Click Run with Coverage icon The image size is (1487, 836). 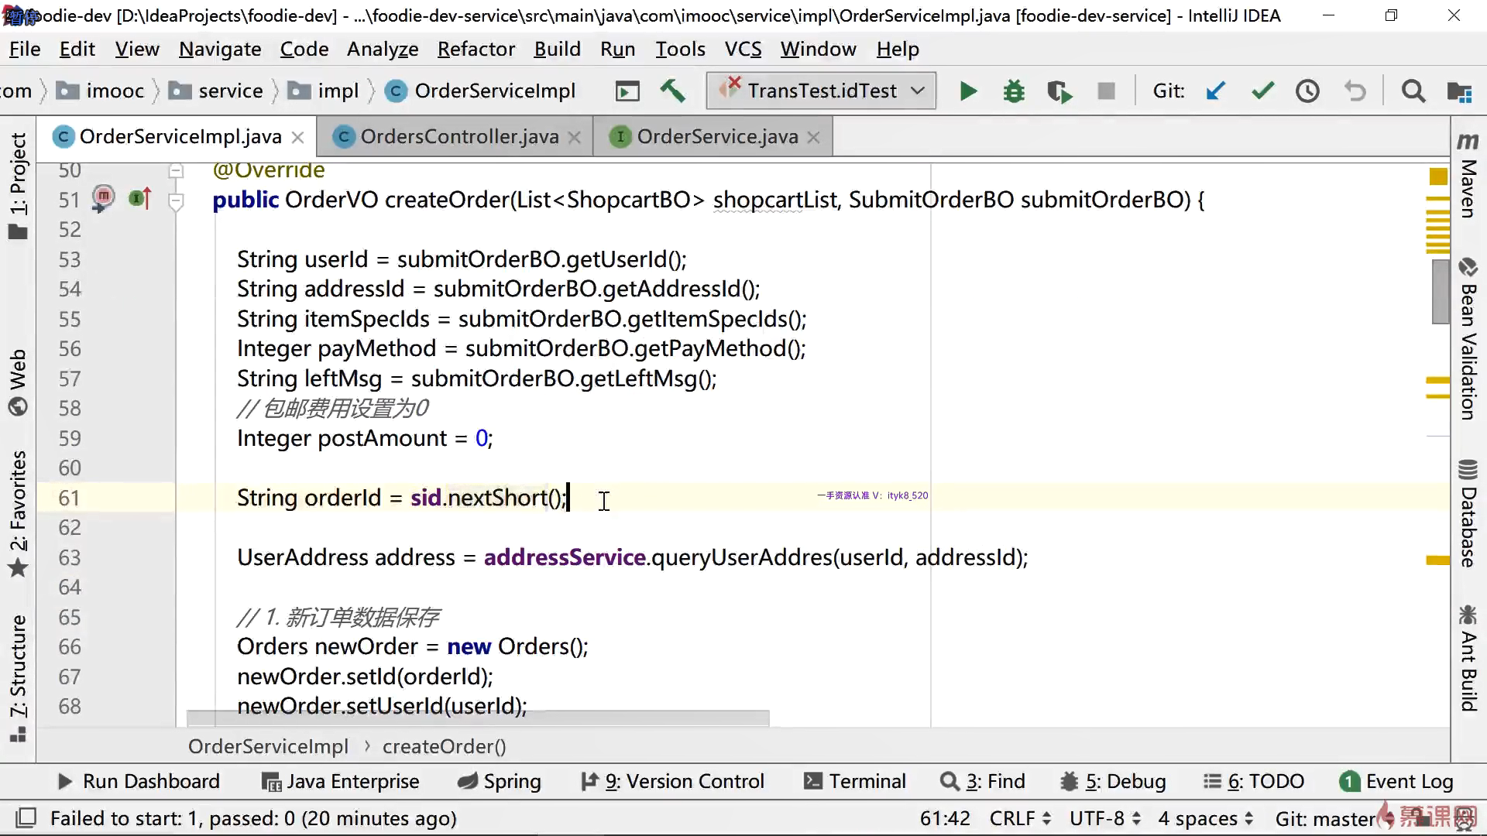(x=1059, y=91)
